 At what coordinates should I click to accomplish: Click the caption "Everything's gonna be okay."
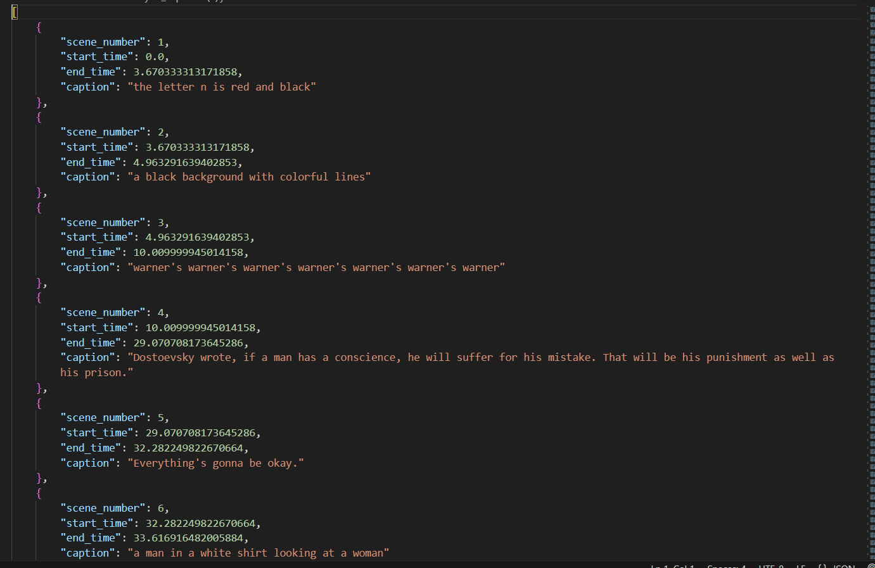click(x=215, y=463)
